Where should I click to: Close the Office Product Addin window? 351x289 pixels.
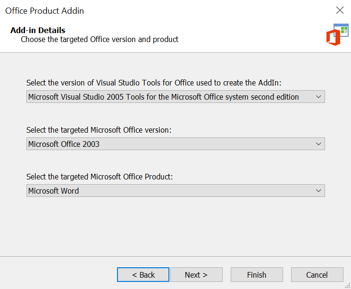tap(340, 10)
